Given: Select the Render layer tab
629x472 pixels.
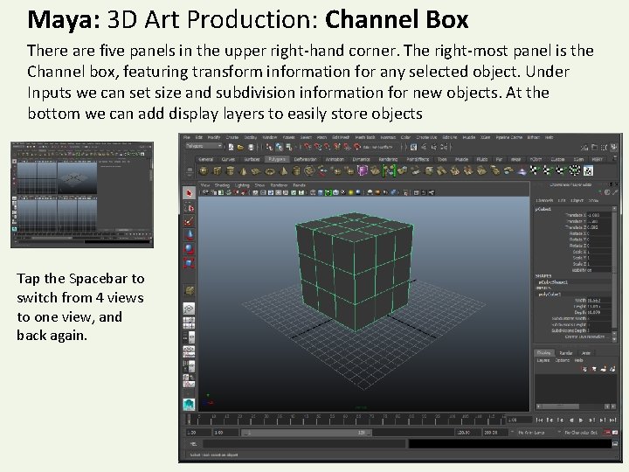Looking at the screenshot, I should pyautogui.click(x=565, y=353).
